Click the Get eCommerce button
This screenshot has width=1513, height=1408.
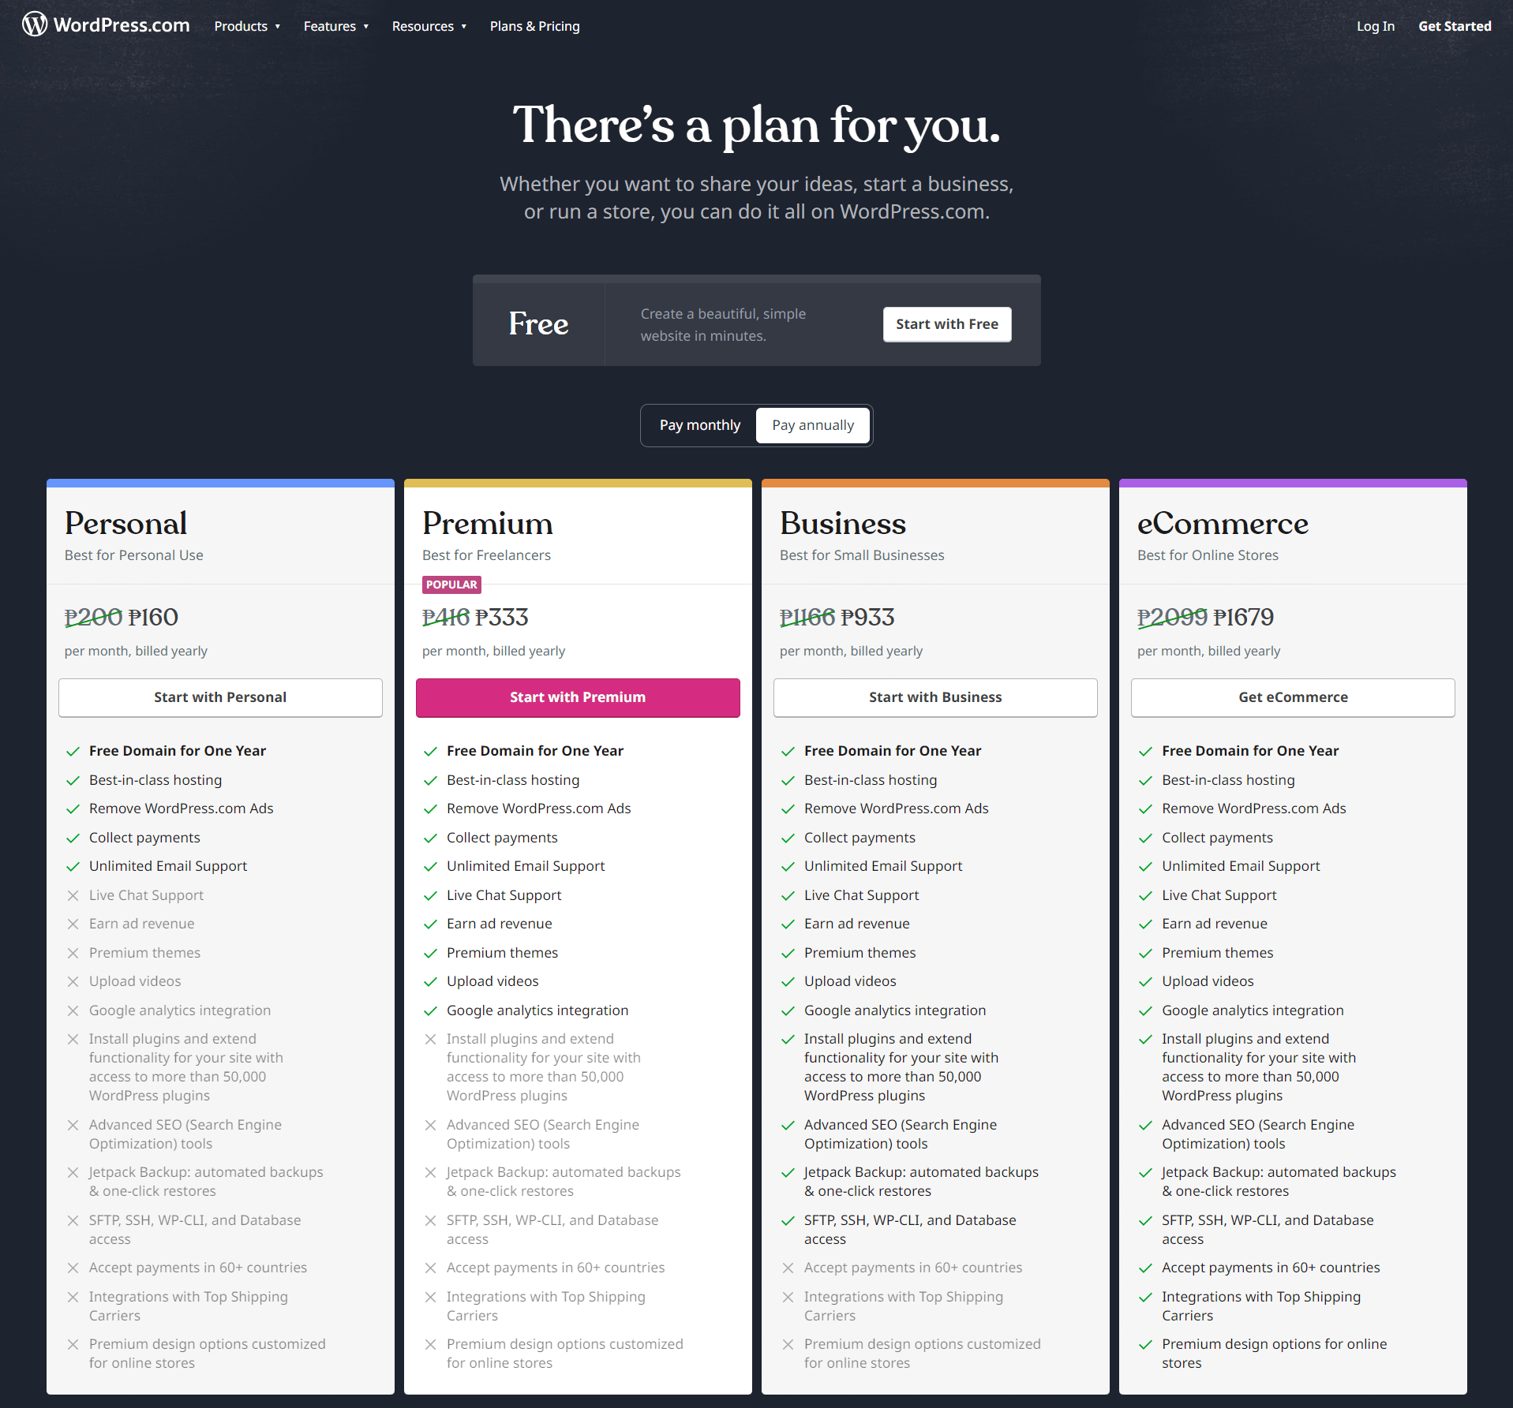(x=1293, y=697)
